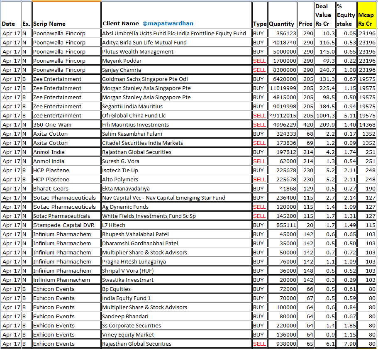Viewport: 378px width, 349px height.
Task: Select quantity 938000 in last row
Action: point(282,344)
